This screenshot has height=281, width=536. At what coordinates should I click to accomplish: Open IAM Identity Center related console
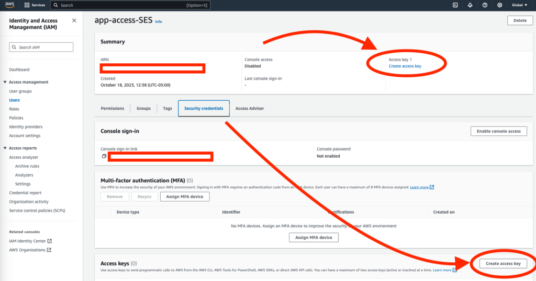coord(27,241)
